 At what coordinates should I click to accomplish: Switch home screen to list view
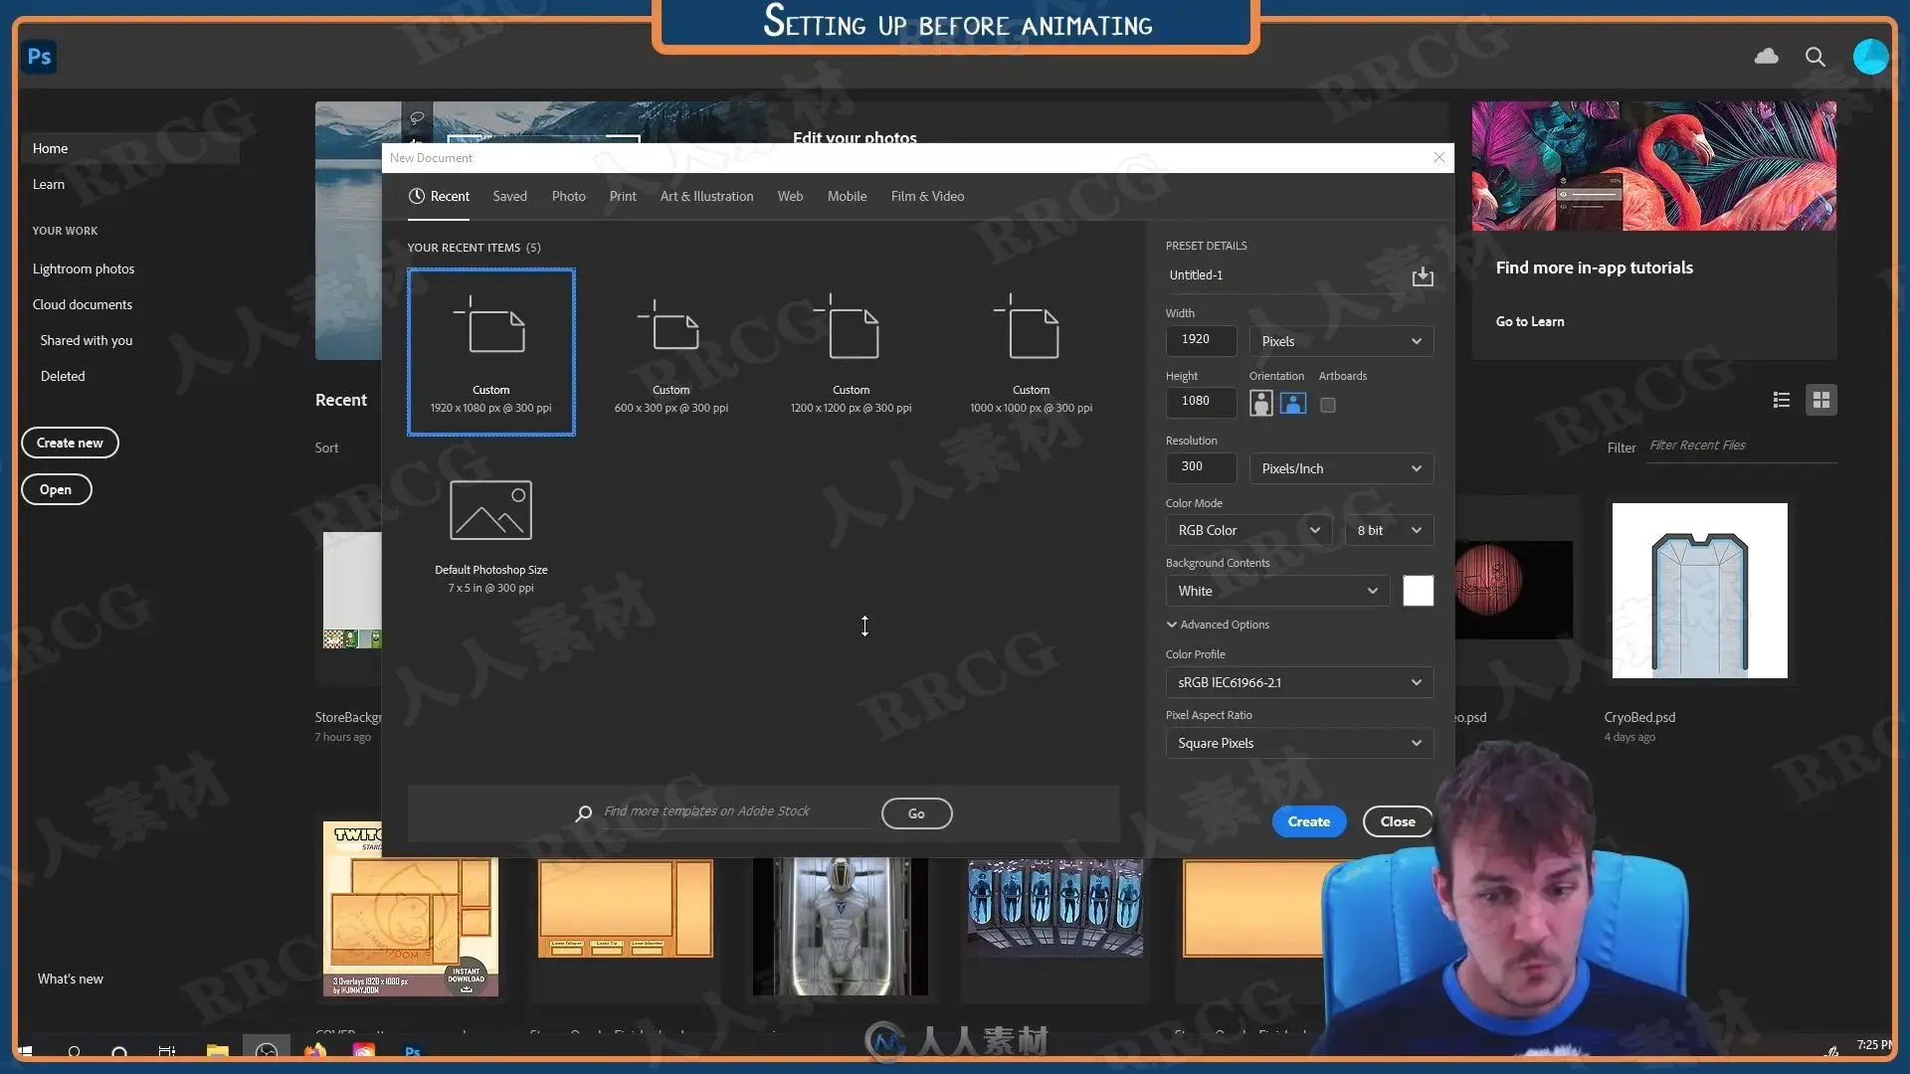[x=1782, y=400]
